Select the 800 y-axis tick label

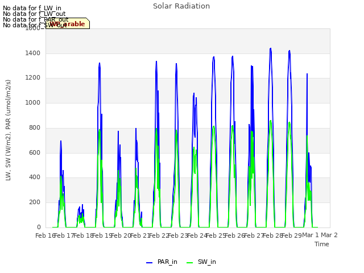click(x=35, y=127)
